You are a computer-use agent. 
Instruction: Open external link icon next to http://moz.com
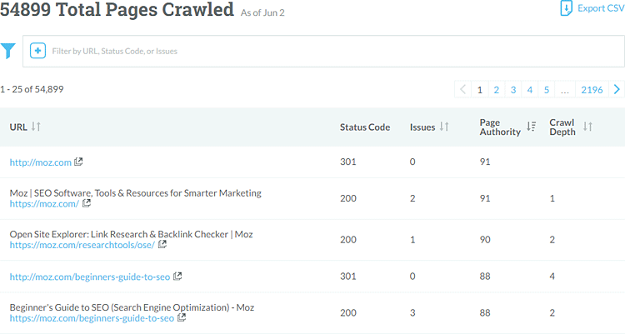click(78, 162)
